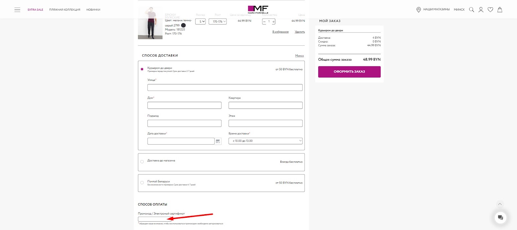Screen dimensions: 517x230
Task: Select the Минск city in header
Action: click(459, 10)
